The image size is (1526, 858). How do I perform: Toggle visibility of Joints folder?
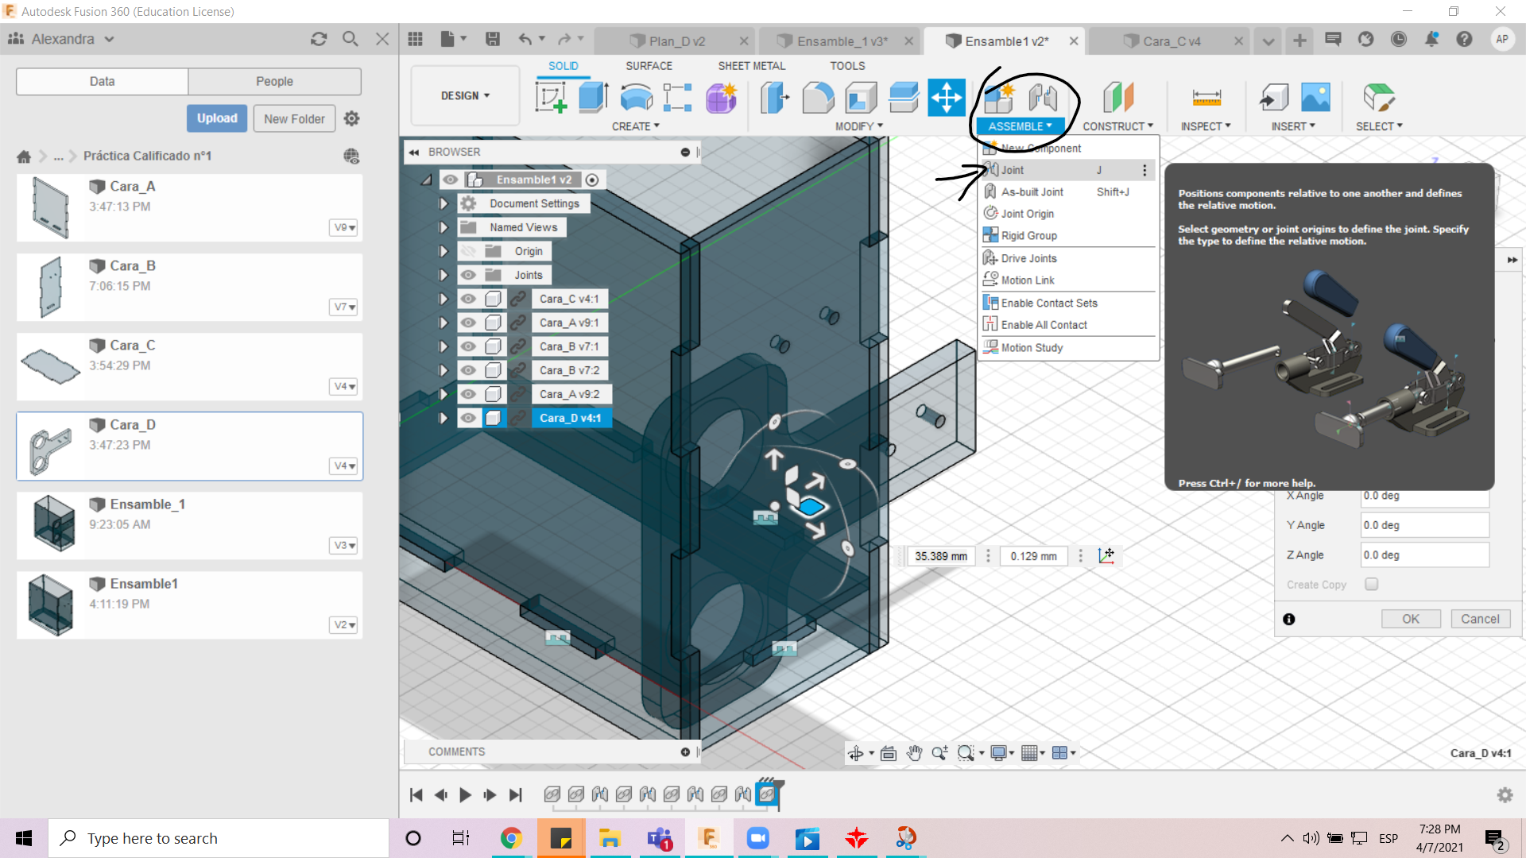[x=468, y=275]
